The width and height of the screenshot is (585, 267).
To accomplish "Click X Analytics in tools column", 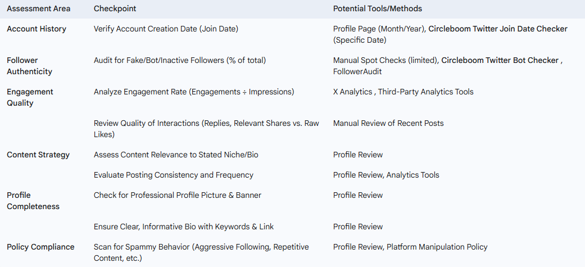I will click(x=352, y=92).
